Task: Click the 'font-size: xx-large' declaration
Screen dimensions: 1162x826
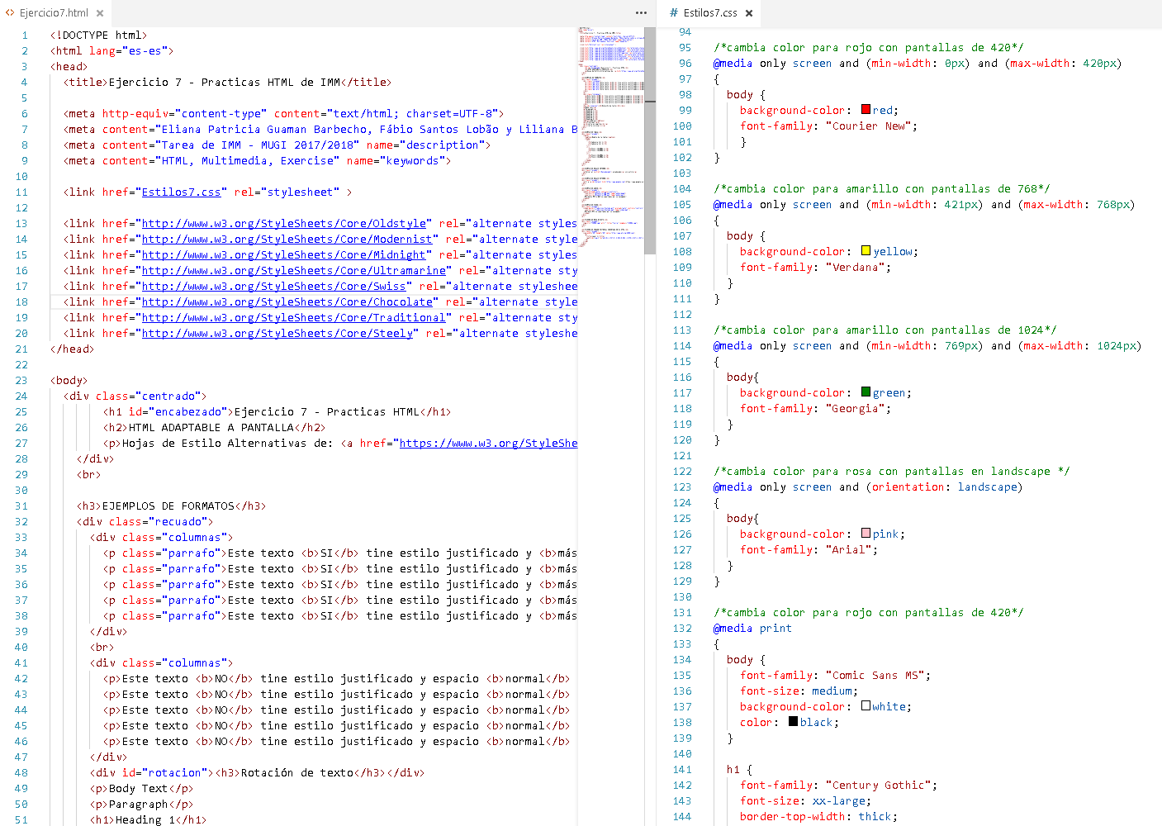Action: tap(805, 801)
